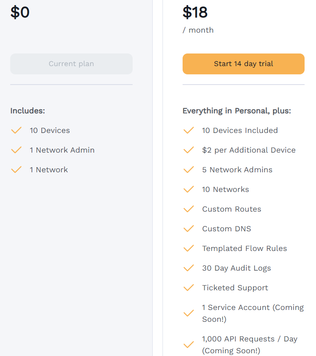Click the disabled Current plan button
316x356 pixels.
71,64
